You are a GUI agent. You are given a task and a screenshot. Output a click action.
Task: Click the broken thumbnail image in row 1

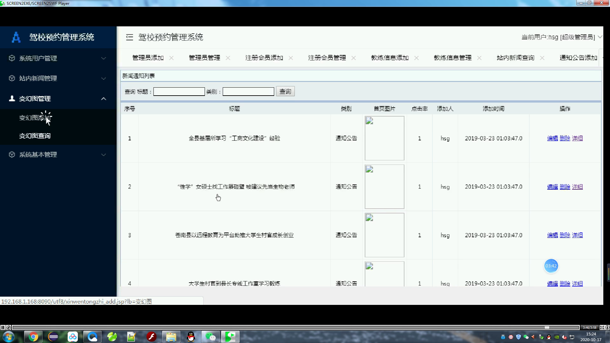384,138
